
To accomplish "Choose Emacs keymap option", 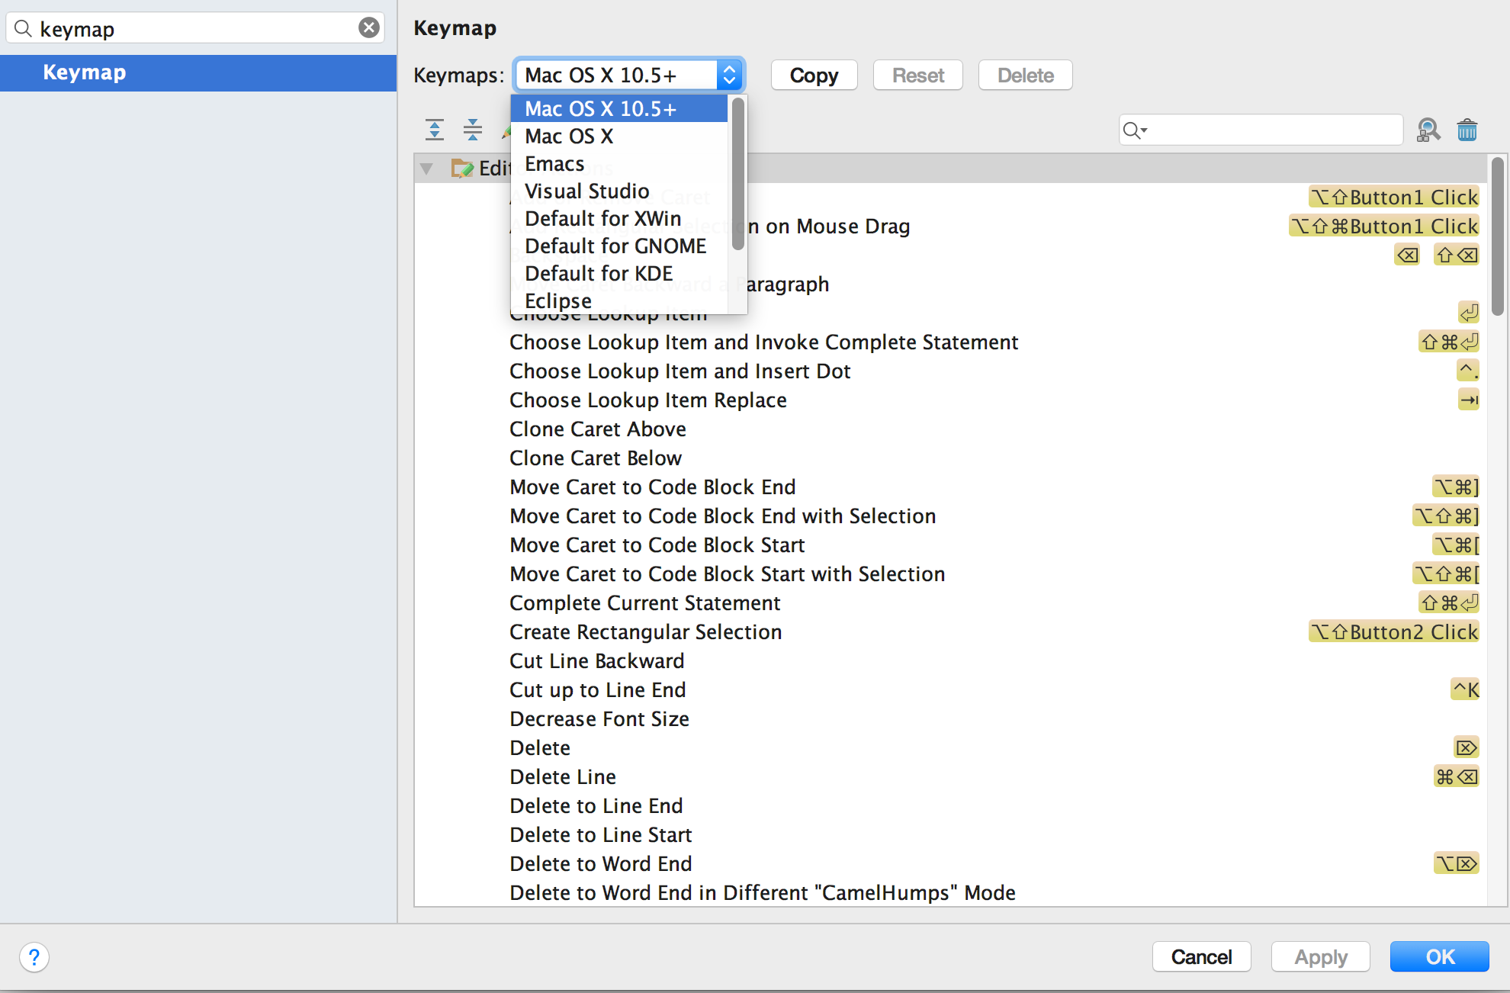I will click(554, 164).
